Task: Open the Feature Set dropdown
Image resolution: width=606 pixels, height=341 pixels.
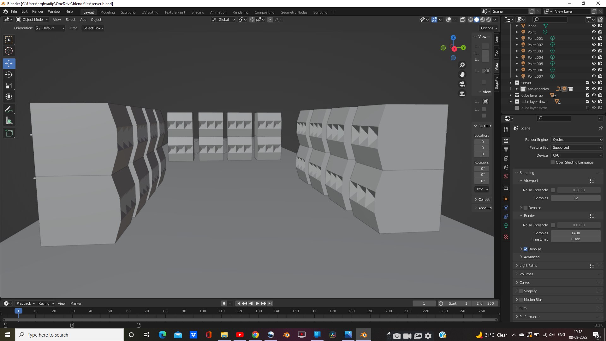Action: pos(577,147)
